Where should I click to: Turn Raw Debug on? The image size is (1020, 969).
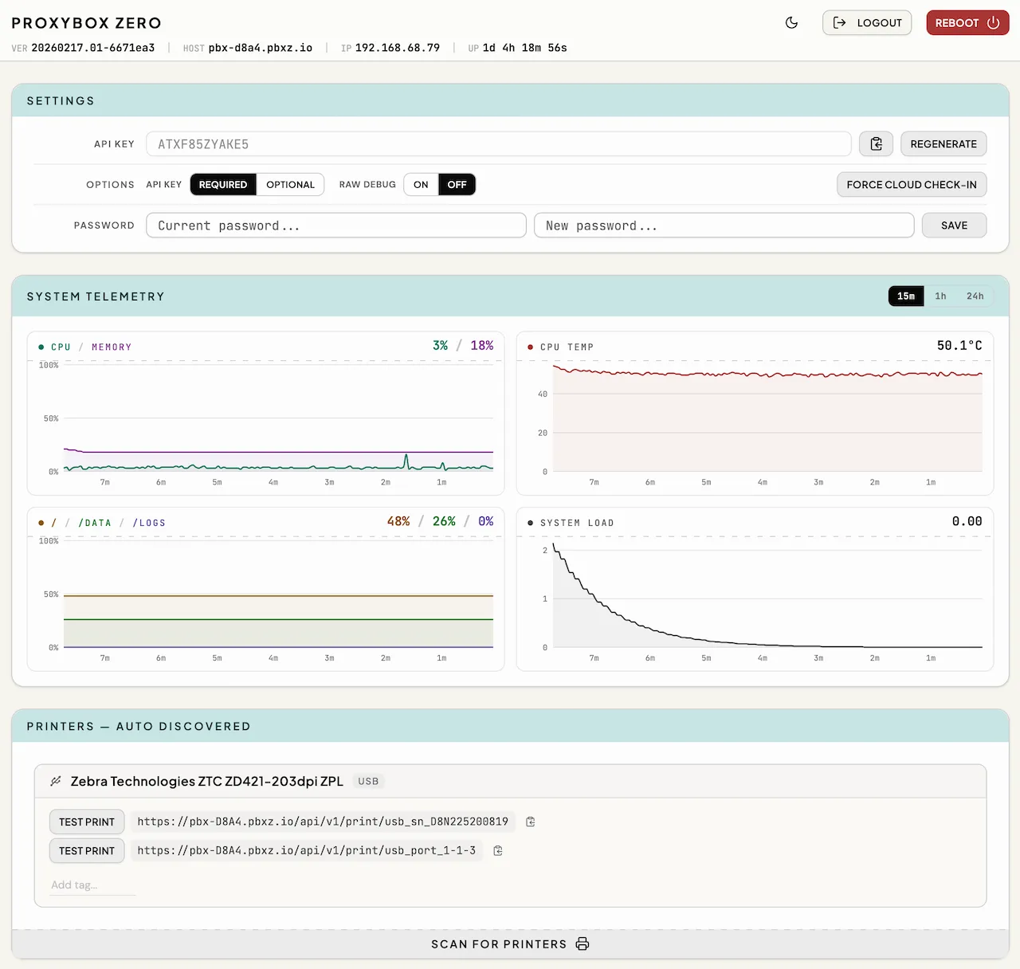pyautogui.click(x=421, y=184)
